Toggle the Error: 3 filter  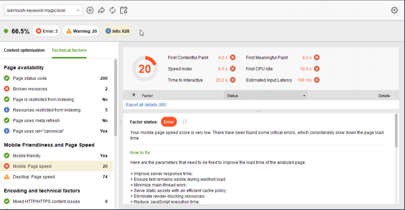46,31
